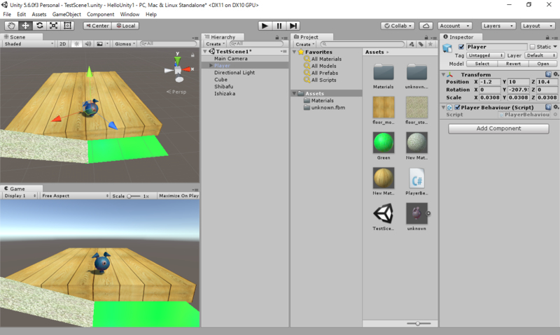This screenshot has width=560, height=335.
Task: Open the Collab dropdown
Action: click(398, 26)
